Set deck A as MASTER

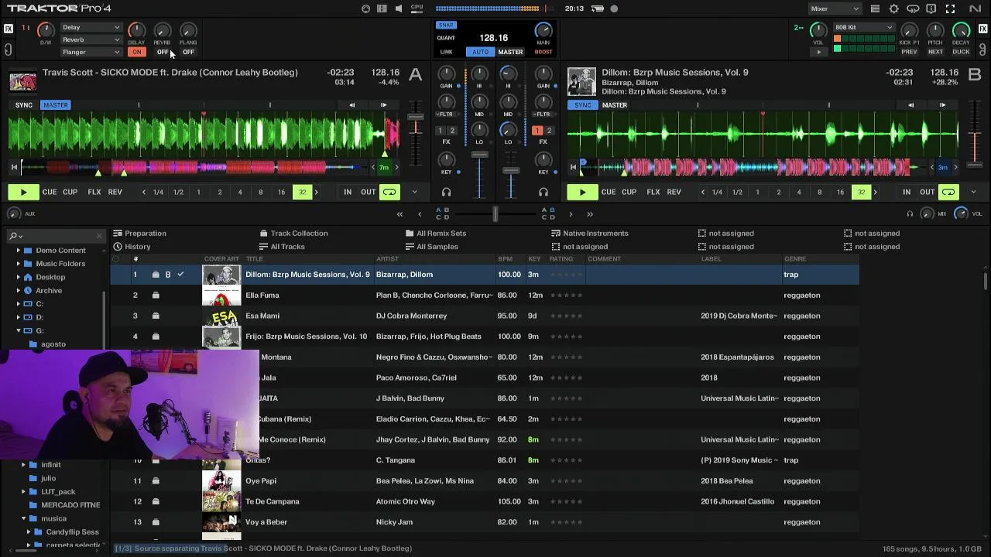(x=55, y=105)
